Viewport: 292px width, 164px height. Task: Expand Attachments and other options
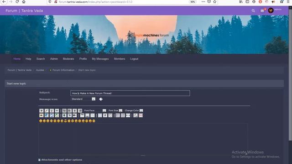(62, 160)
